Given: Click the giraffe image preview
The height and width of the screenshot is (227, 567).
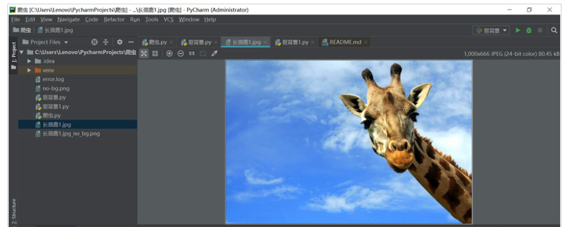Looking at the screenshot, I should (x=349, y=142).
